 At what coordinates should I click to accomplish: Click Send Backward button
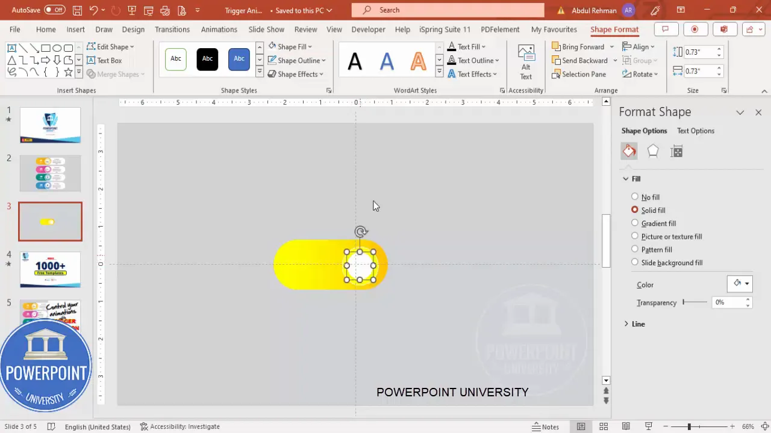579,60
